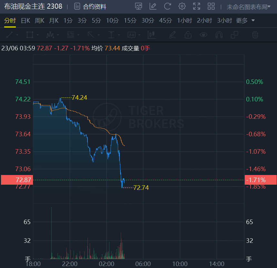Open the 合约资料 contract info

click(90, 6)
